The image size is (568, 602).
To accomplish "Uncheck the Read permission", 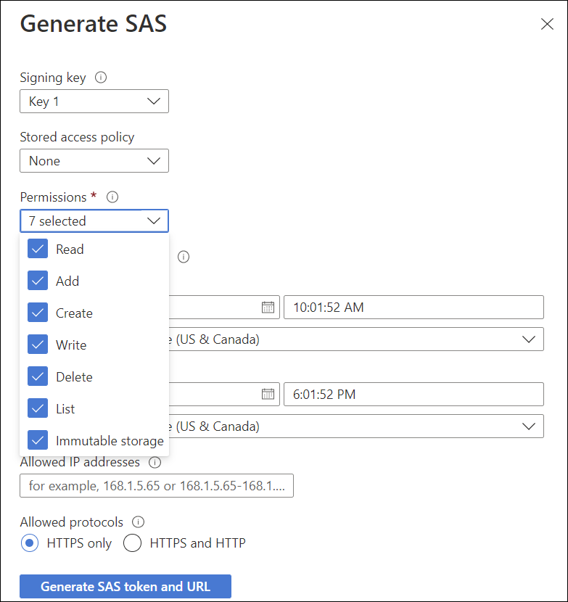I will (38, 249).
